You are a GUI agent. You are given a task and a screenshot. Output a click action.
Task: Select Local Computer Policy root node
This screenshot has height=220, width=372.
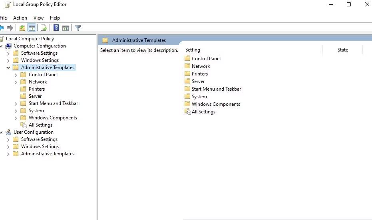click(x=30, y=39)
